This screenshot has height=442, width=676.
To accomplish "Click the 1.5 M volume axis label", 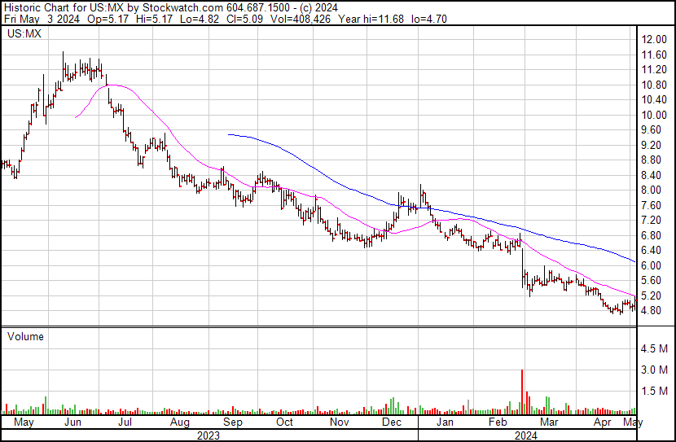I will [654, 391].
